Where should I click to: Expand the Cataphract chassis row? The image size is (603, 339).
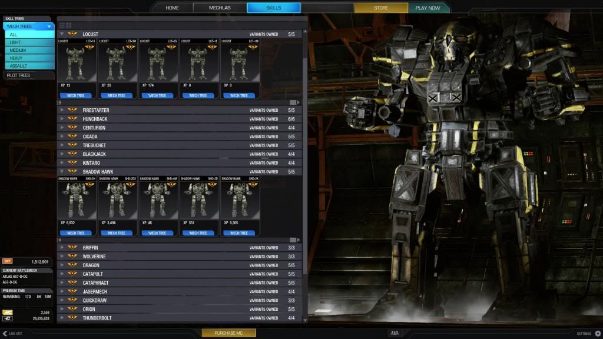[62, 283]
